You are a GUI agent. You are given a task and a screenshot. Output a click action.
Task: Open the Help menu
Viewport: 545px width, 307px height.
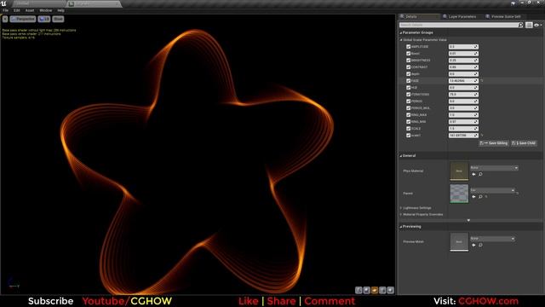(x=60, y=10)
